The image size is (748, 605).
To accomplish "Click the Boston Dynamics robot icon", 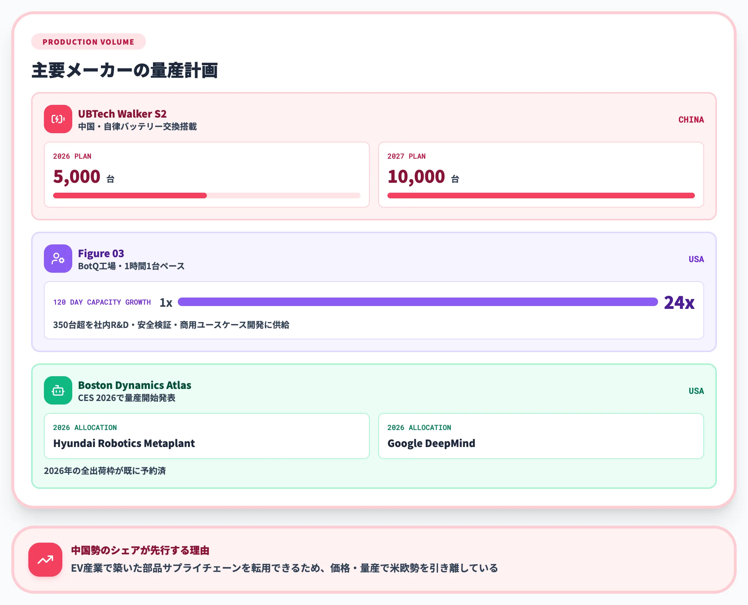I will 58,390.
